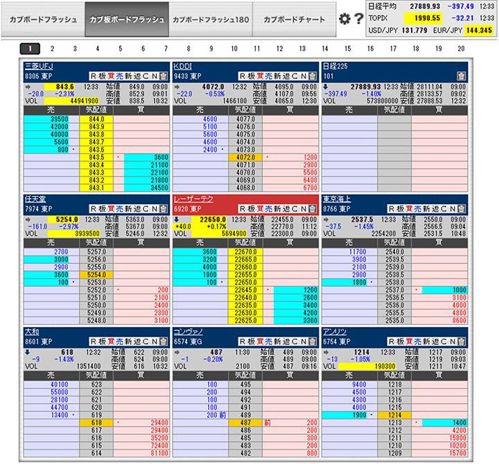Select the active page 1 button

click(x=30, y=48)
